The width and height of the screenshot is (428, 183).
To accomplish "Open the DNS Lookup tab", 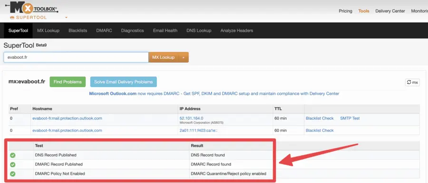I will pyautogui.click(x=199, y=30).
